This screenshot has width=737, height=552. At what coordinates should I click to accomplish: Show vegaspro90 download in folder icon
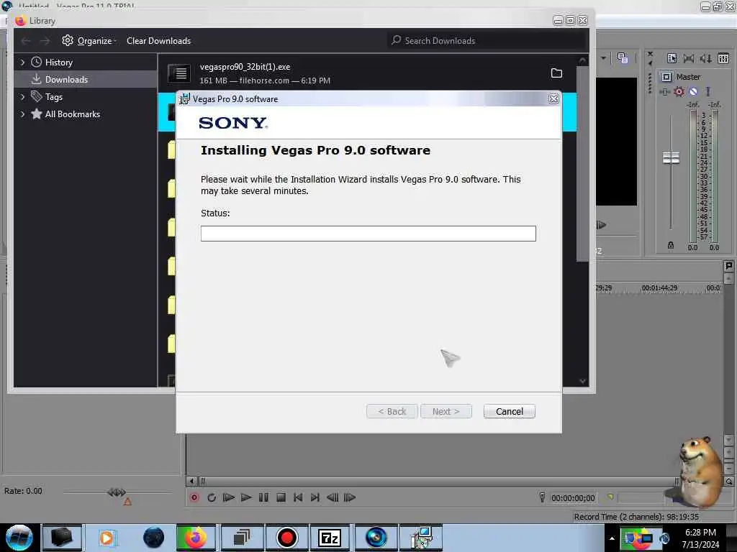(x=556, y=73)
